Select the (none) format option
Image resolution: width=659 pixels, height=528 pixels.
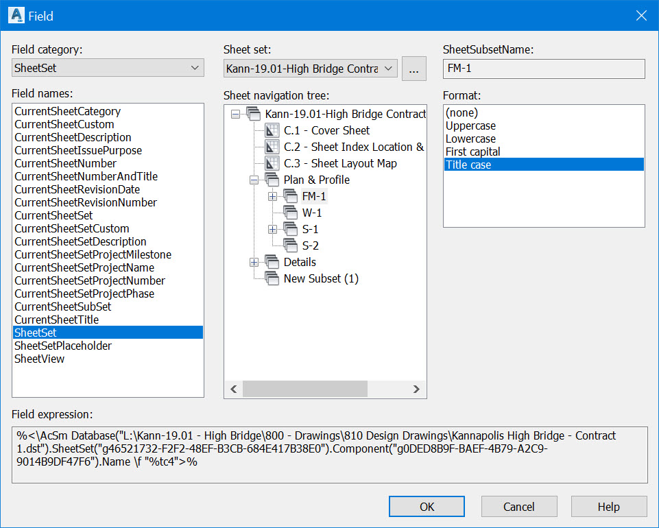(544, 112)
